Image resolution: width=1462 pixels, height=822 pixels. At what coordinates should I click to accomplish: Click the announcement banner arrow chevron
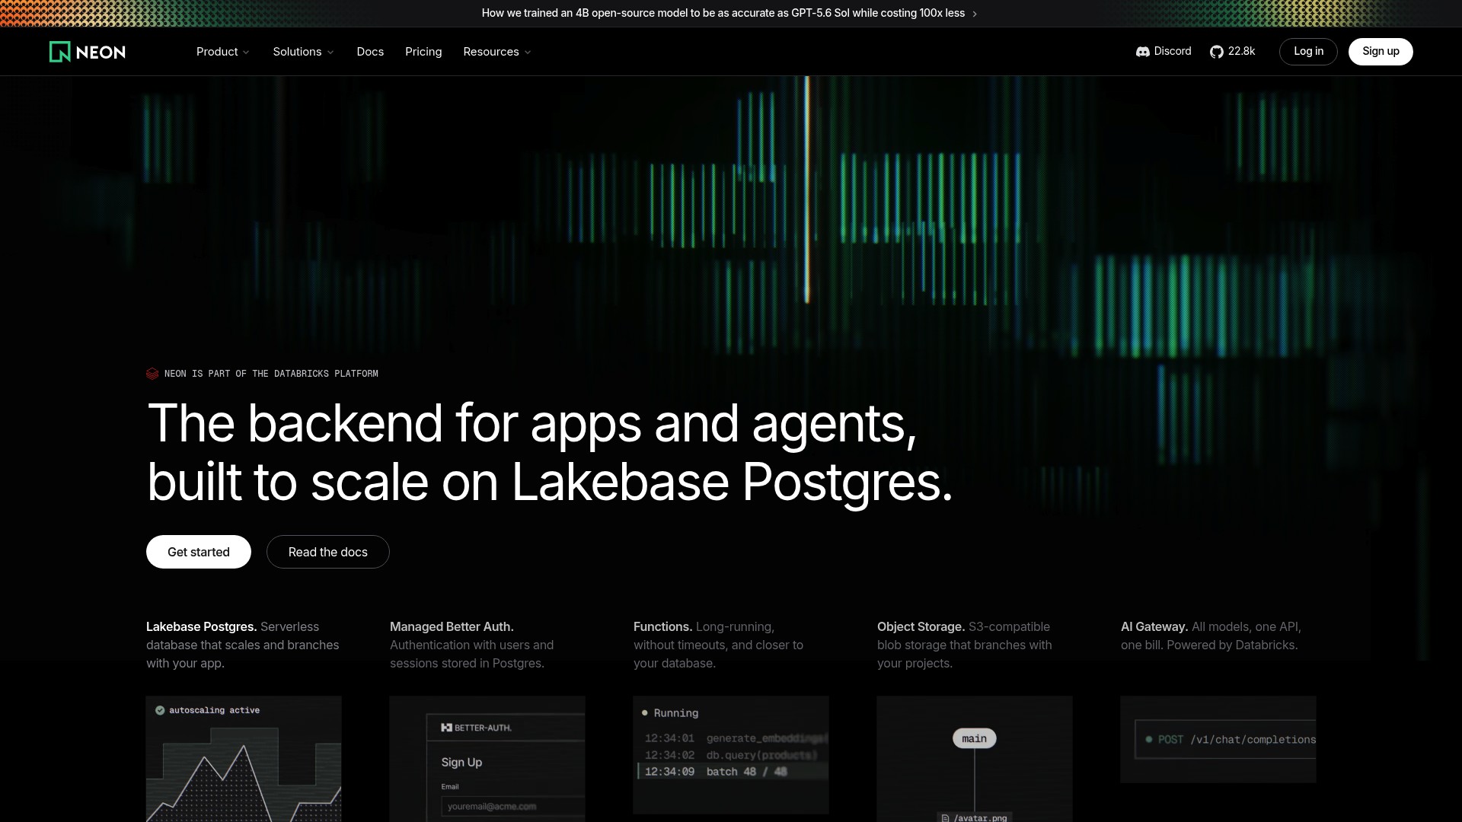click(x=975, y=14)
